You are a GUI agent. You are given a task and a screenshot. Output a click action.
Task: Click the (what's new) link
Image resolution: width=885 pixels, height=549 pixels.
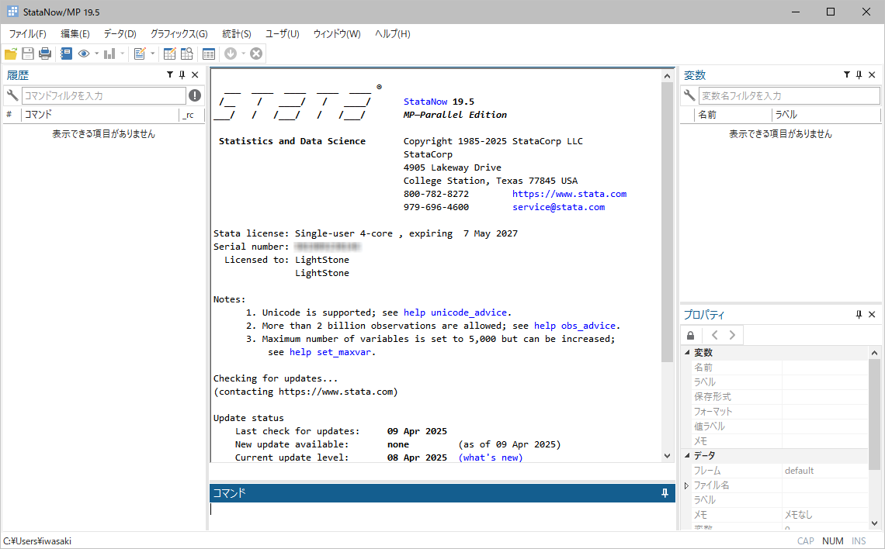click(x=491, y=457)
